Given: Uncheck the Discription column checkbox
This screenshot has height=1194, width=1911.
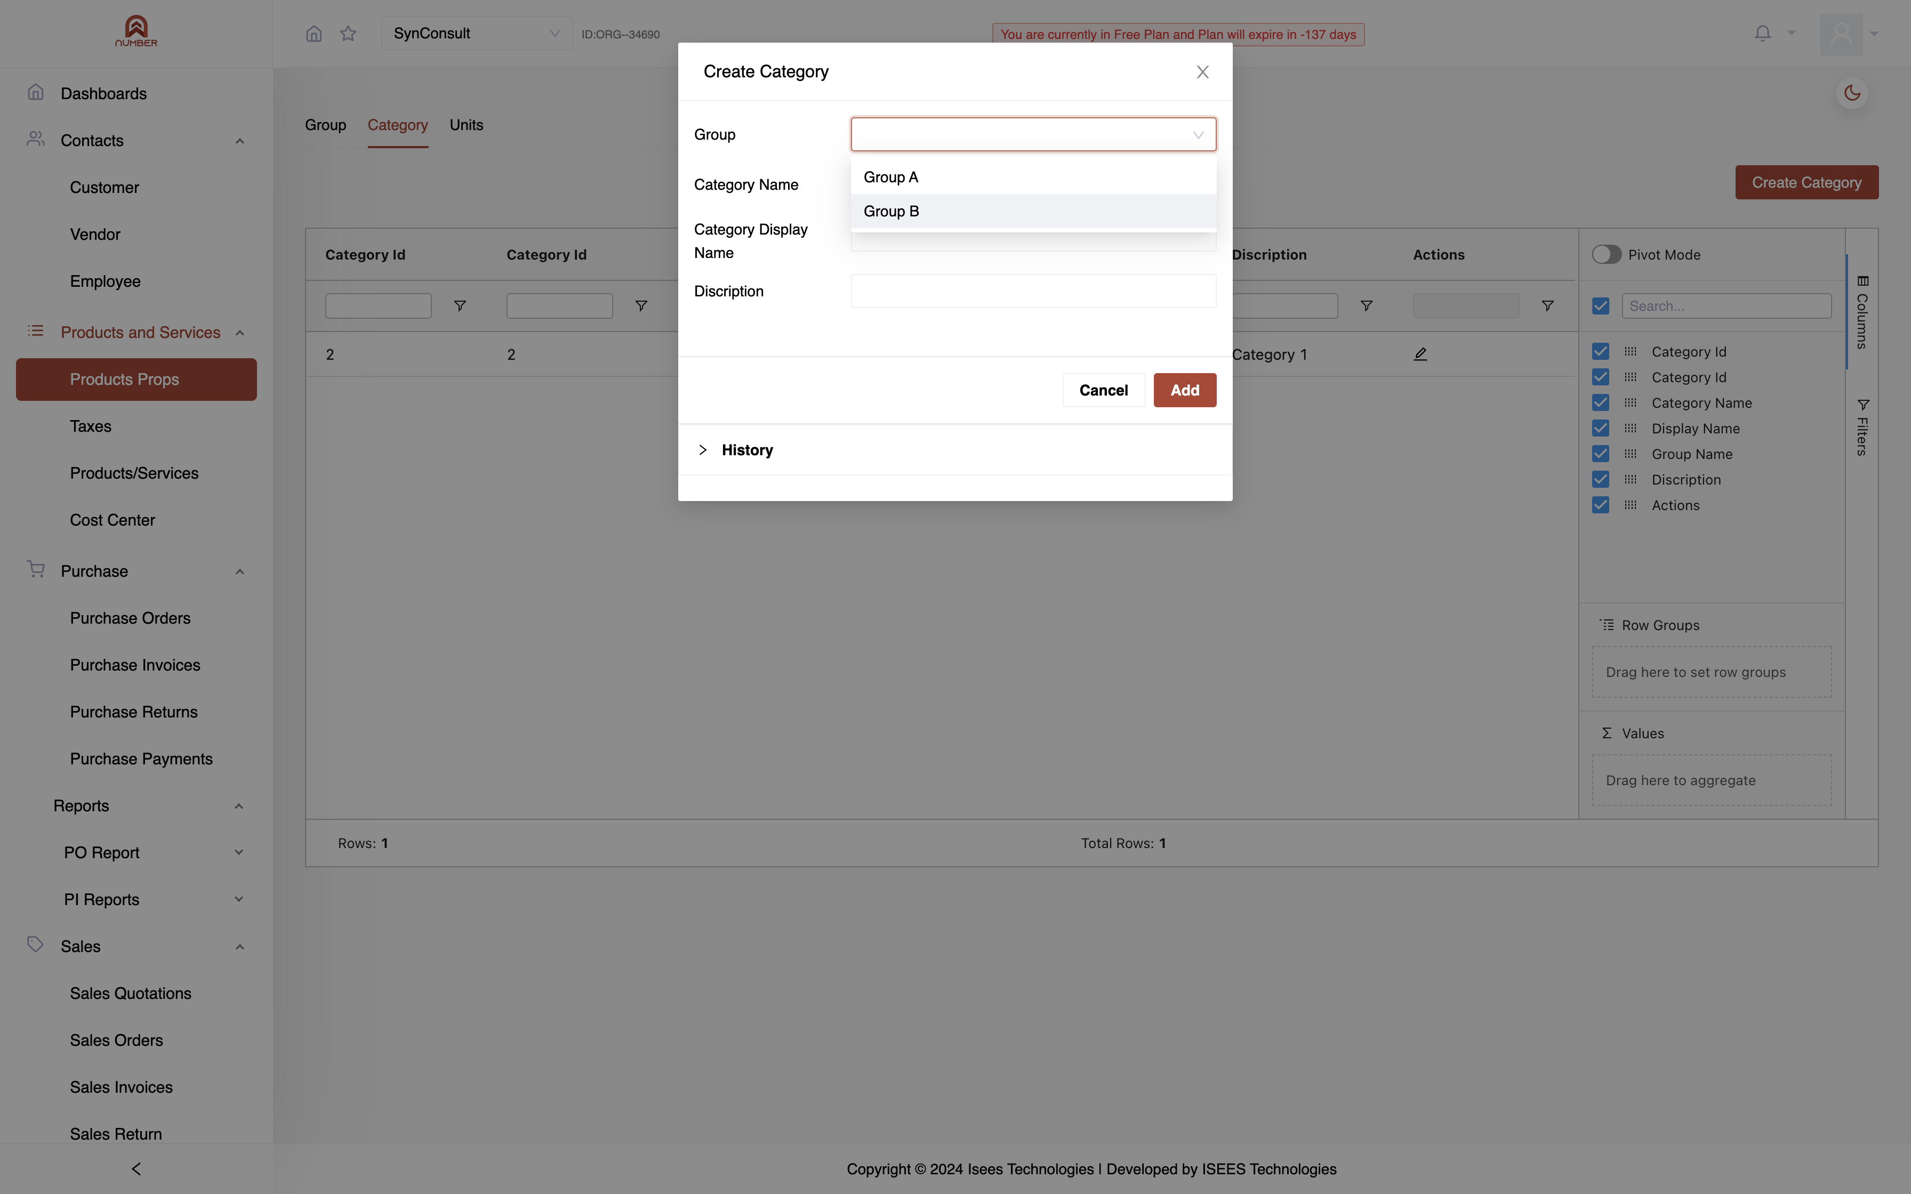Looking at the screenshot, I should [x=1601, y=479].
